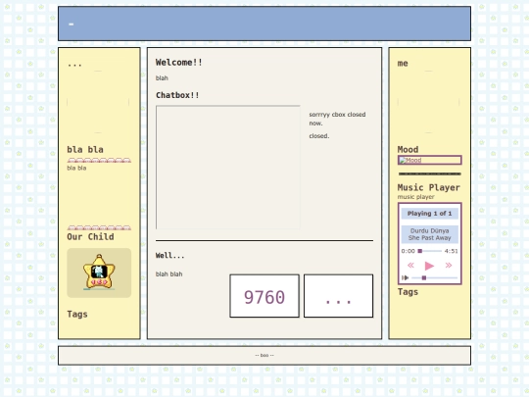Screen dimensions: 529x397
Task: Click the 4:51 track duration
Action: [451, 251]
